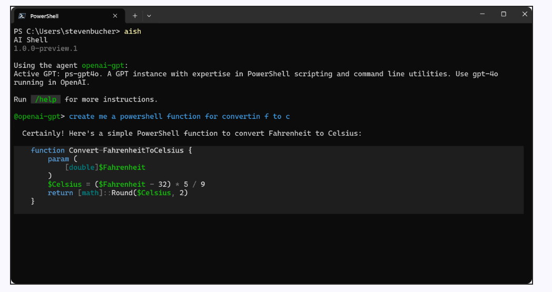Minimize the terminal window
The image size is (552, 292).
[482, 14]
